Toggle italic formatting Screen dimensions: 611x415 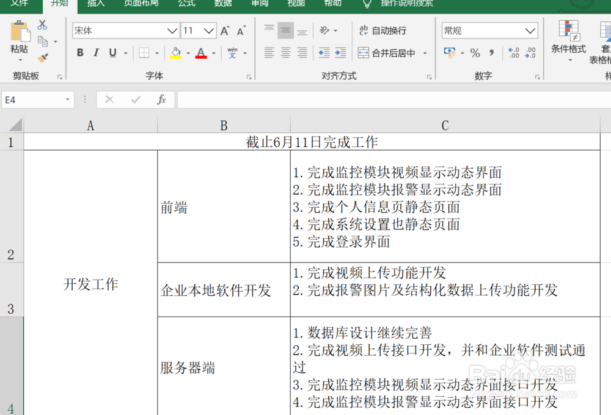96,53
